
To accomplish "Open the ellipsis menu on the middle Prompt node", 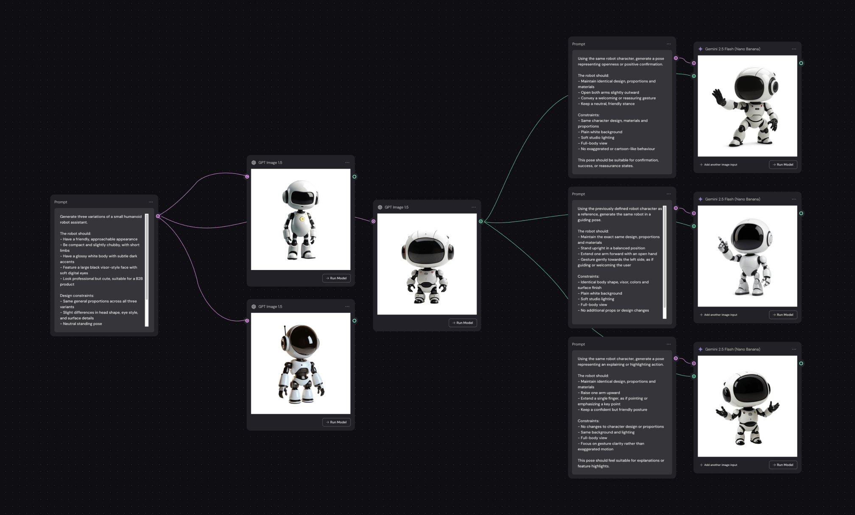I will tap(669, 194).
